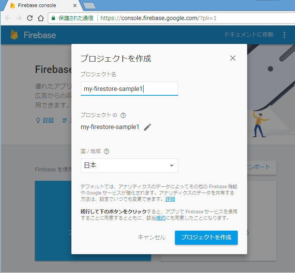The width and height of the screenshot is (295, 273).
Task: Open a new browser tab
Action: click(x=89, y=5)
